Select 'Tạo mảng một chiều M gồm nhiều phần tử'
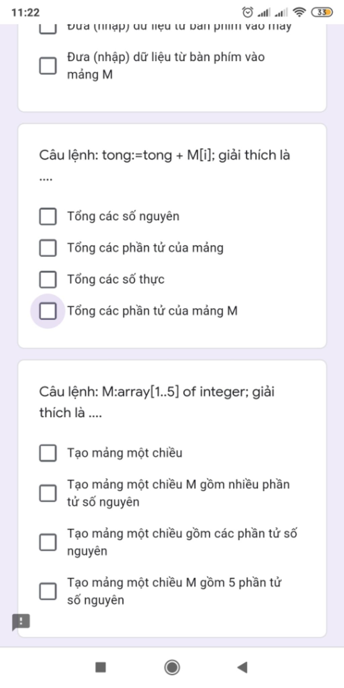The height and width of the screenshot is (688, 344). pyautogui.click(x=48, y=493)
